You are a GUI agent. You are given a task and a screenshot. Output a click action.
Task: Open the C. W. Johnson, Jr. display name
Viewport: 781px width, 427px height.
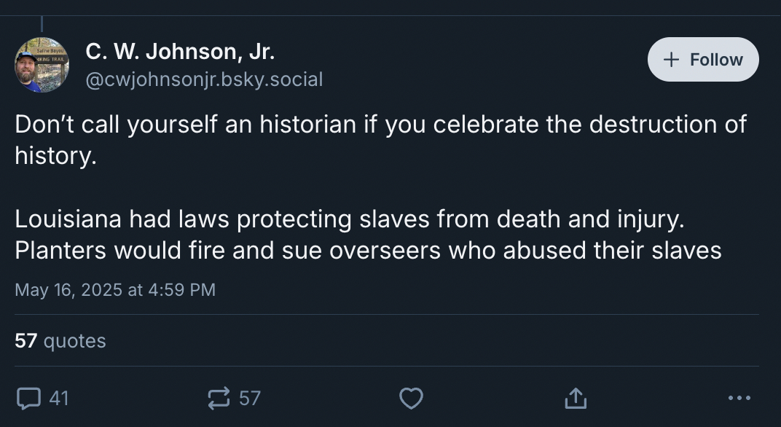click(x=180, y=52)
